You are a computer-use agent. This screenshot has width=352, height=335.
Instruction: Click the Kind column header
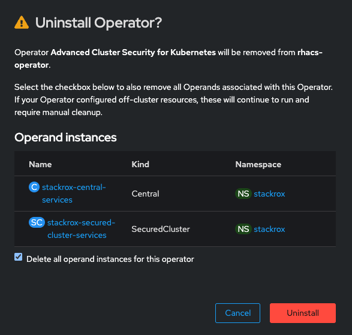pyautogui.click(x=140, y=164)
